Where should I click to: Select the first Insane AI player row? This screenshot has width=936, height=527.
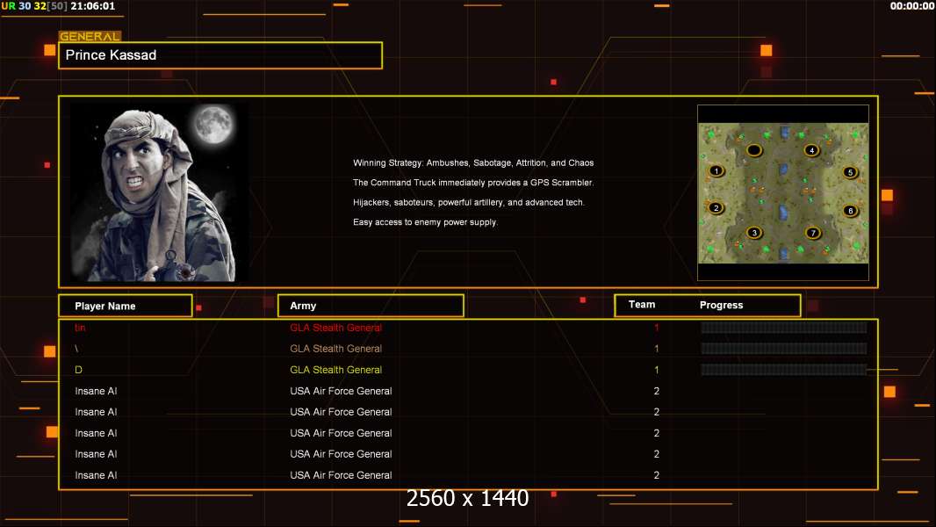coord(468,391)
